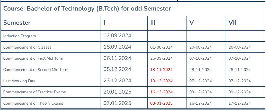
Task: Select Semester VII theory exams date 17-12-2024
Action: click(x=240, y=103)
